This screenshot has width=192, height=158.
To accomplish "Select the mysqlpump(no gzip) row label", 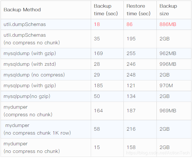I will [27, 96].
